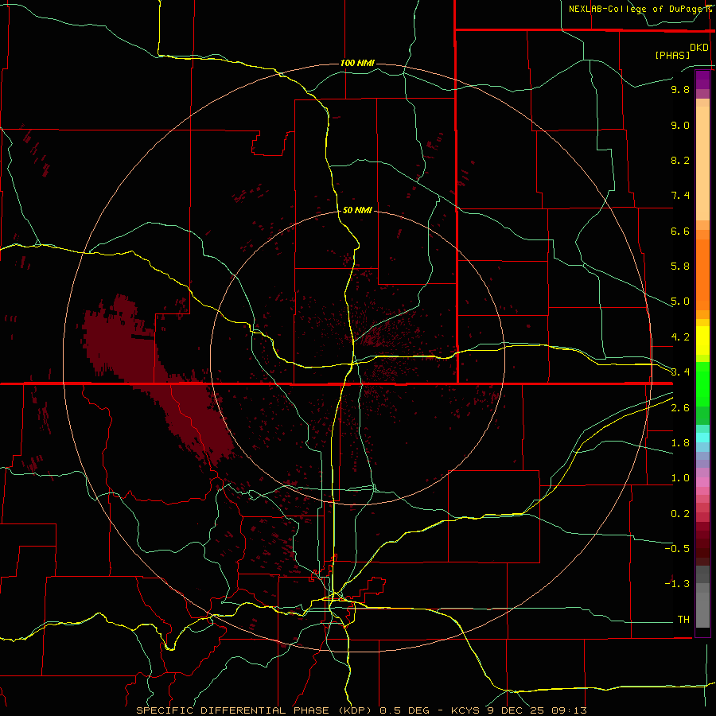Click the 50 NMI range ring label
716x716 pixels.
(x=357, y=210)
